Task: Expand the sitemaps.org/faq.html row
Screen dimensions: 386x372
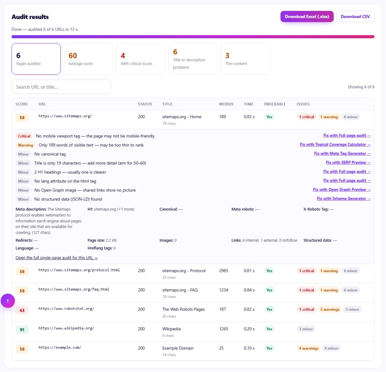Action: (x=193, y=293)
